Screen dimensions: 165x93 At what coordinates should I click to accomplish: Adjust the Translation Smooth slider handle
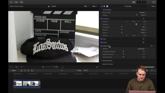pyautogui.click(x=123, y=51)
